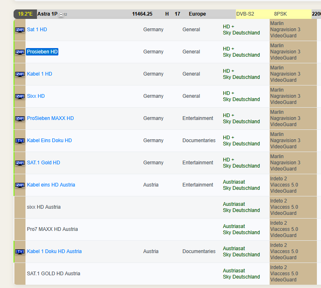Click the ZAP icon beside ProSieben MAXX HD
This screenshot has width=321, height=288.
coord(20,118)
